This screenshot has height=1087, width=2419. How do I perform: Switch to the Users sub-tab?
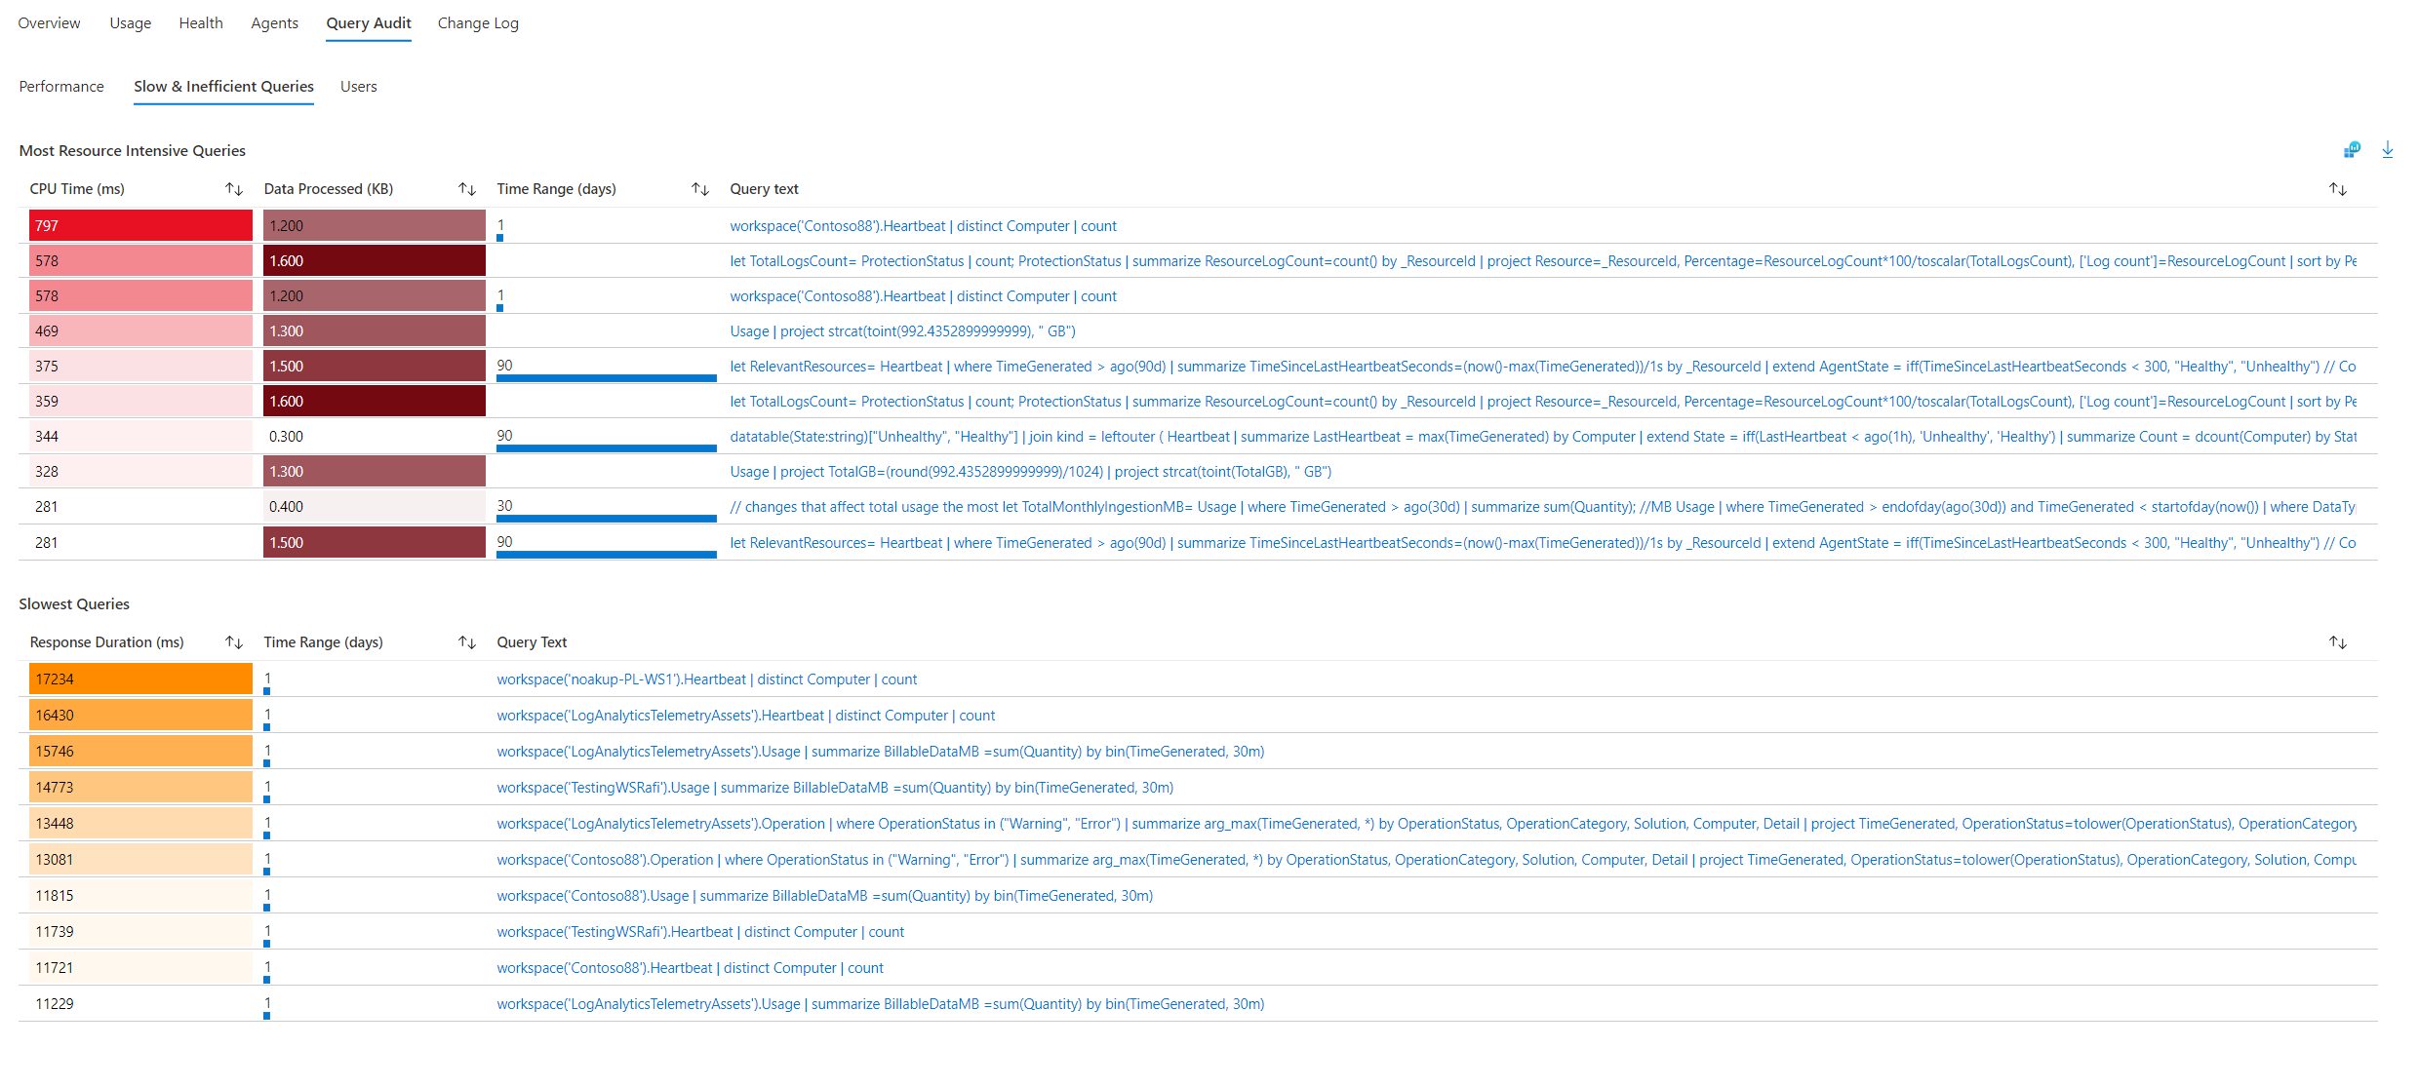click(x=358, y=87)
